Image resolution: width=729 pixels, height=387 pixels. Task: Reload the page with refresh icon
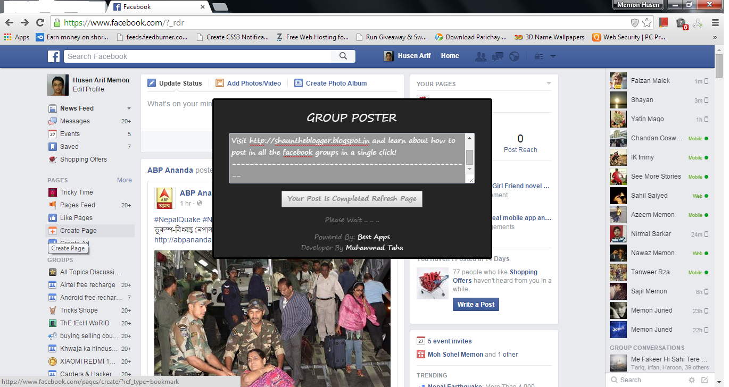click(x=40, y=22)
